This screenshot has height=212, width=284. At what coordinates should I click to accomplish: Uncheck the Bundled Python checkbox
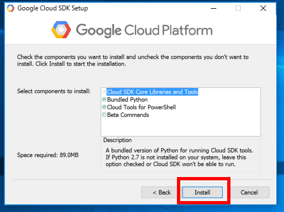pyautogui.click(x=104, y=99)
